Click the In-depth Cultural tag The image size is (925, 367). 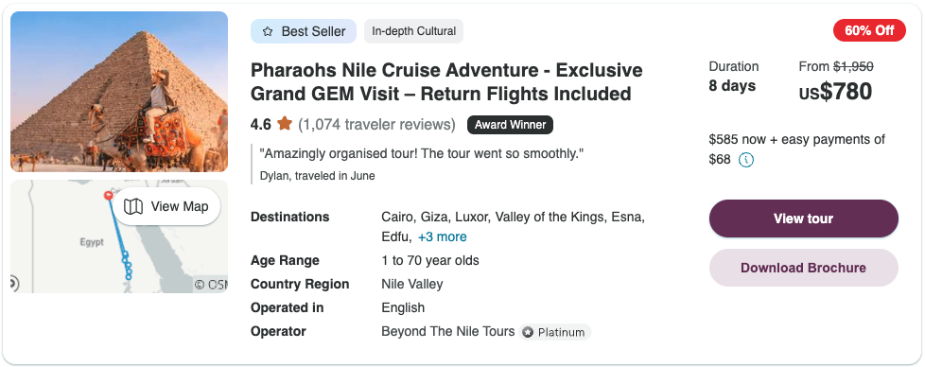tap(413, 31)
